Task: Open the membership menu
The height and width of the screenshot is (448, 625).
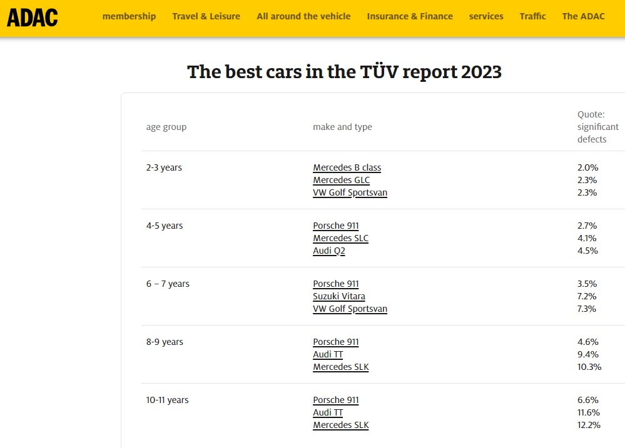Action: click(x=129, y=16)
